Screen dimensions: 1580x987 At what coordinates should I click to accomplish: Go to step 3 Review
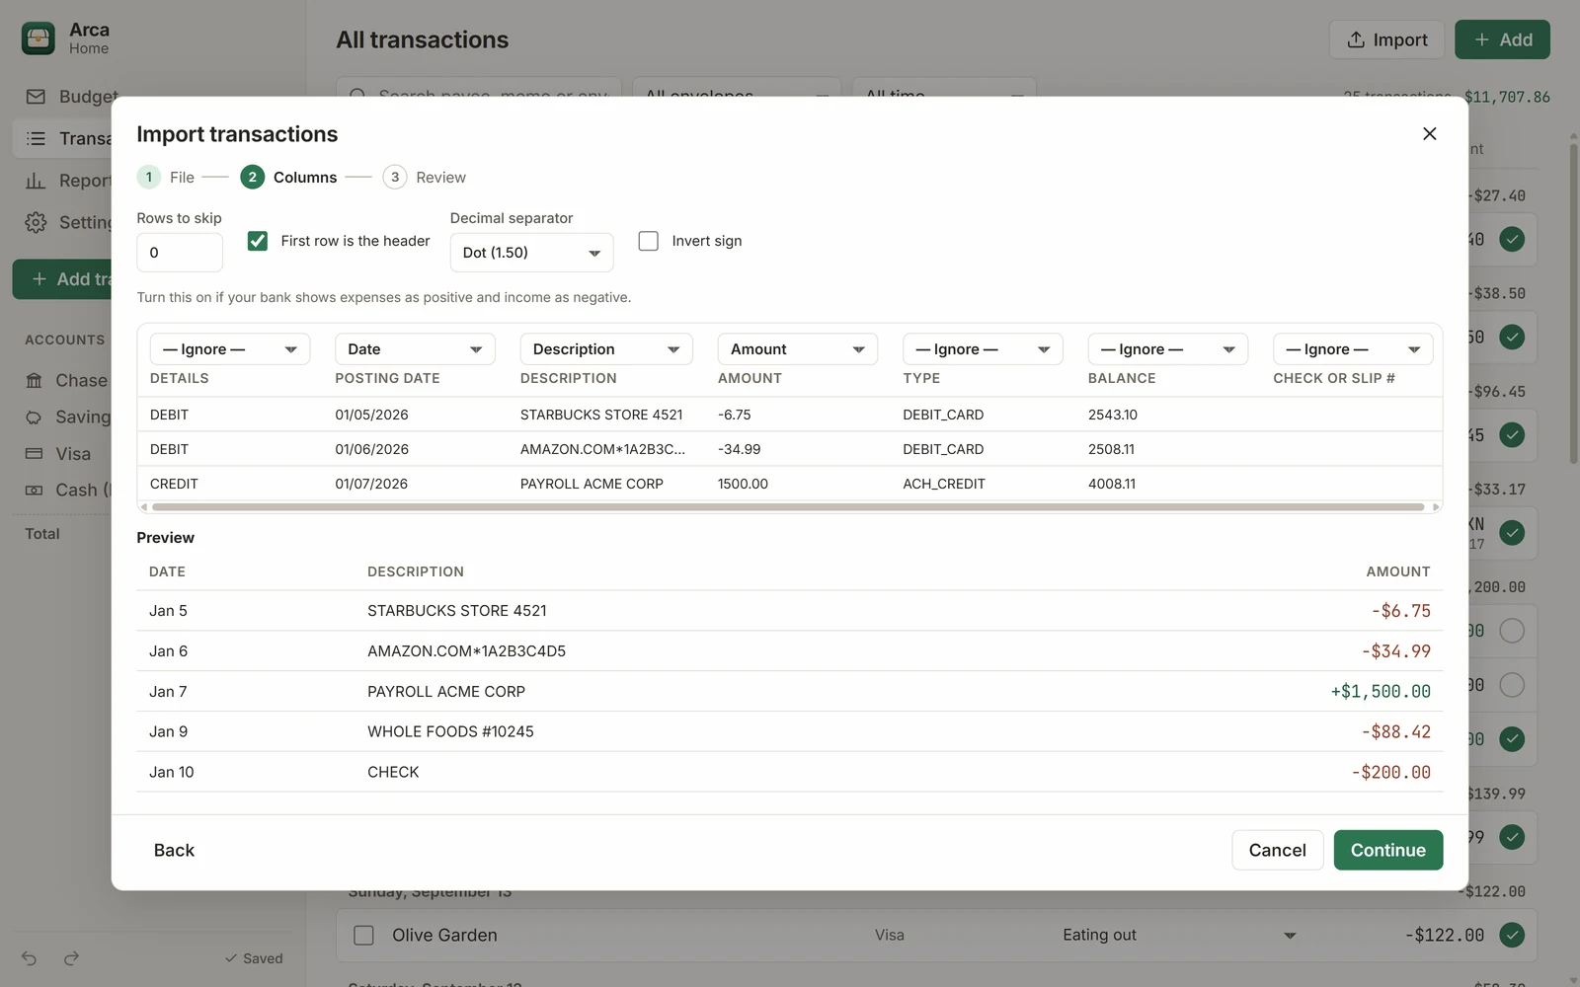point(425,178)
